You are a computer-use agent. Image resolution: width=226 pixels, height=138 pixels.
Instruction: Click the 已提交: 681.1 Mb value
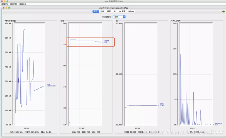[x=32, y=132]
